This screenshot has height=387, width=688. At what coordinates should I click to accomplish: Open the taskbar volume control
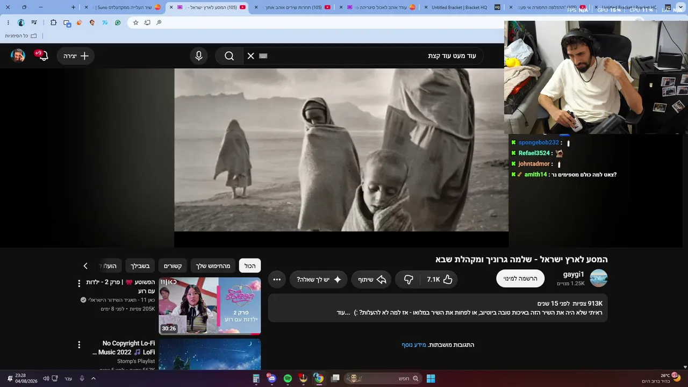(x=46, y=378)
